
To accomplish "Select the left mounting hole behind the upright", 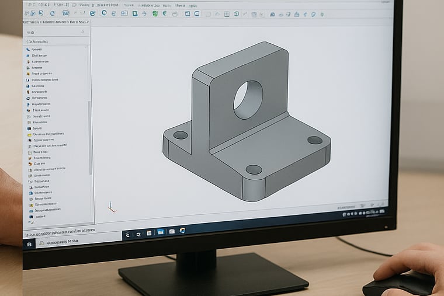I will coord(181,135).
